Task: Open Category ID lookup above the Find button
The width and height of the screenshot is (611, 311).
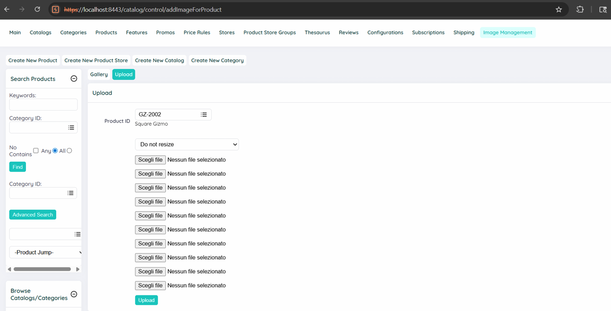Action: [71, 127]
